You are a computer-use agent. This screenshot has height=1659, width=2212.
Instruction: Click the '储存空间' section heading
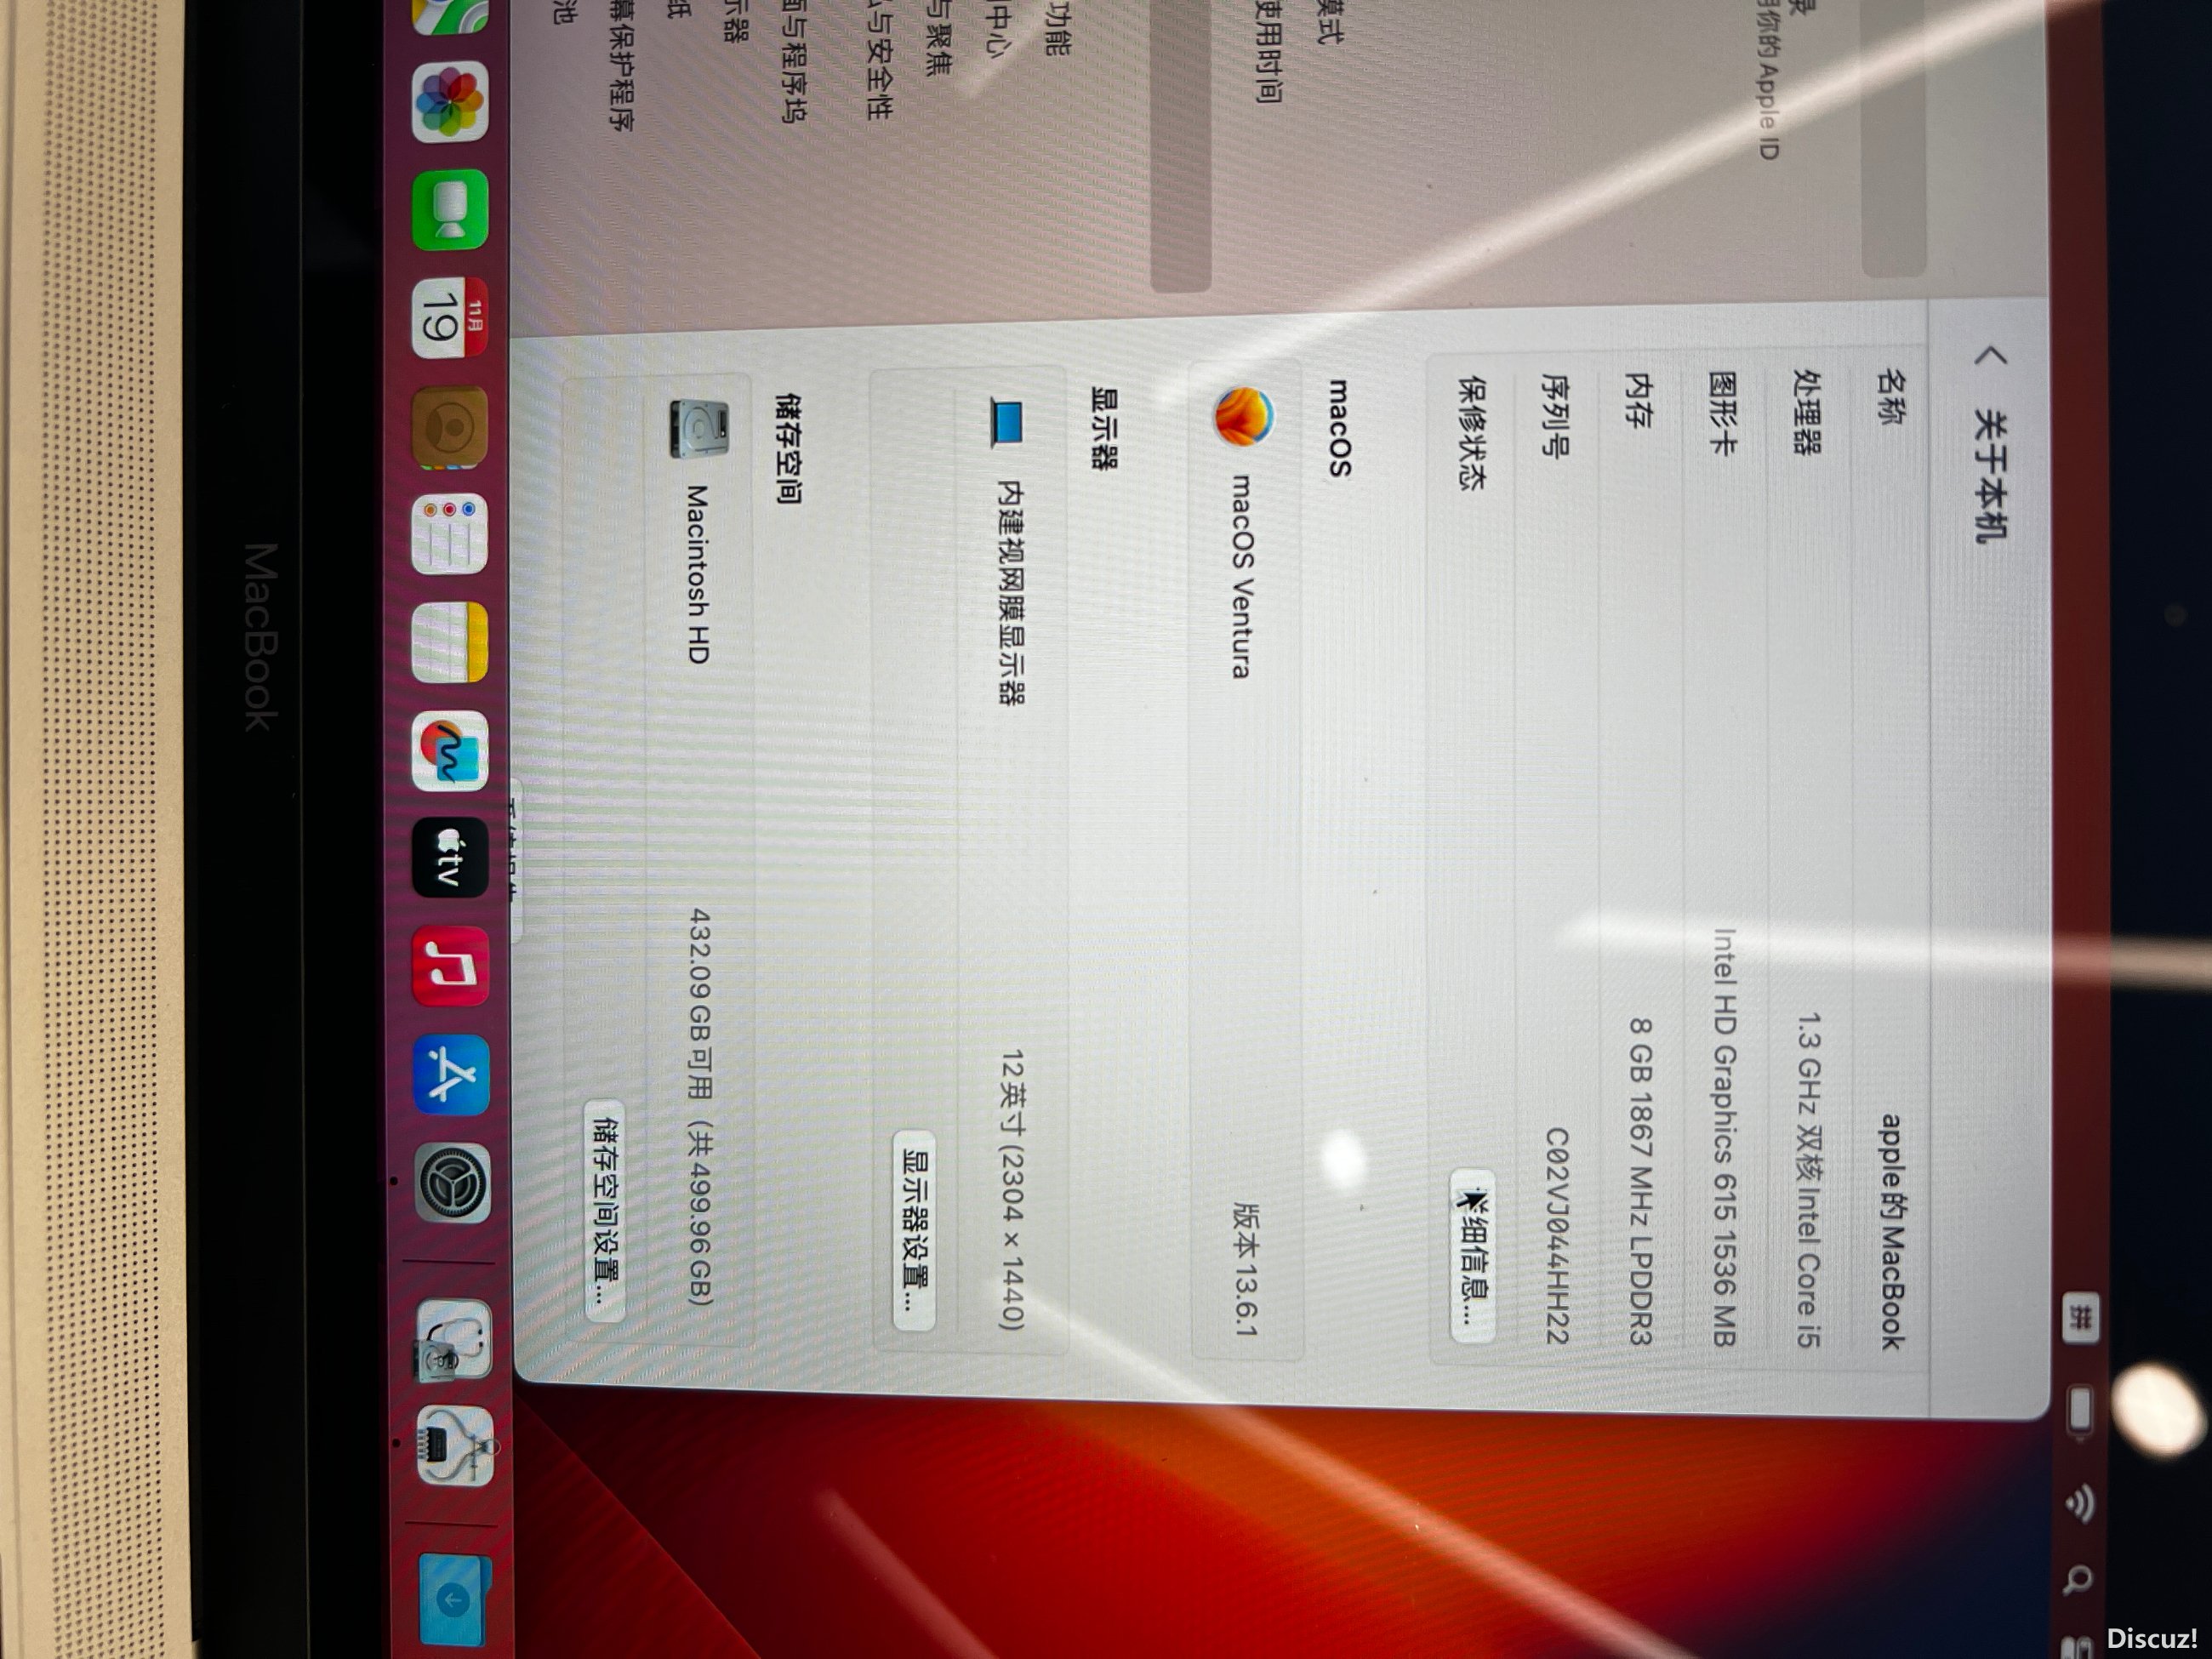coord(788,449)
